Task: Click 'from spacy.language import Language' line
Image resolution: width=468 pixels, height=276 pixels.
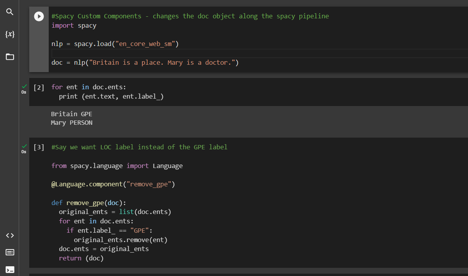Action: point(117,166)
